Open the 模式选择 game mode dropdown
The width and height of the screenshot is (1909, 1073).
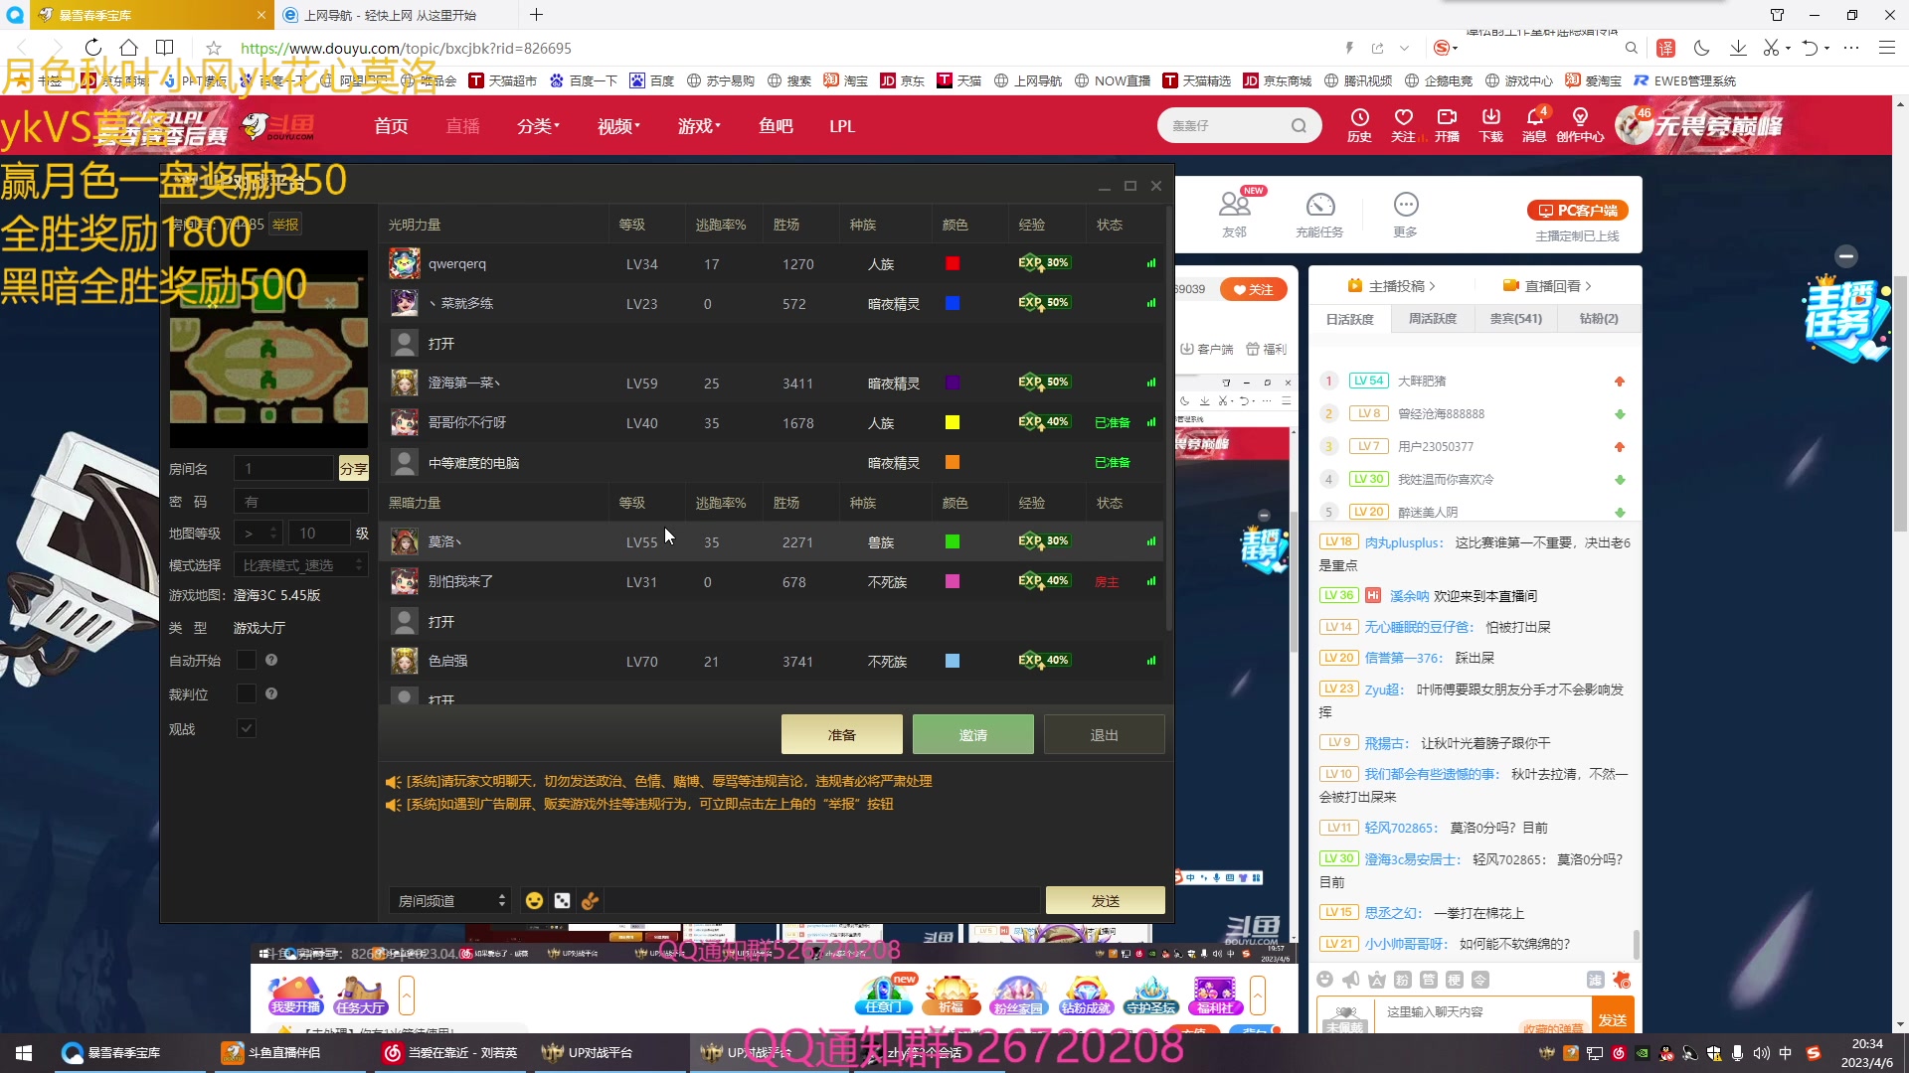(301, 564)
